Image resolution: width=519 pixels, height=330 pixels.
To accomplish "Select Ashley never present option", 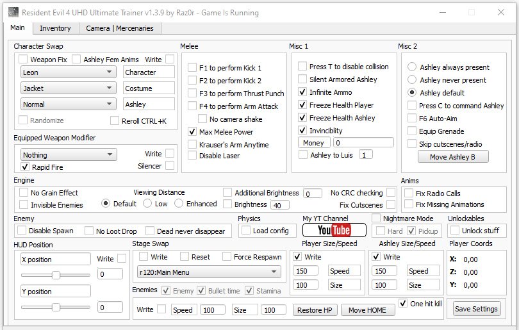I will (412, 79).
